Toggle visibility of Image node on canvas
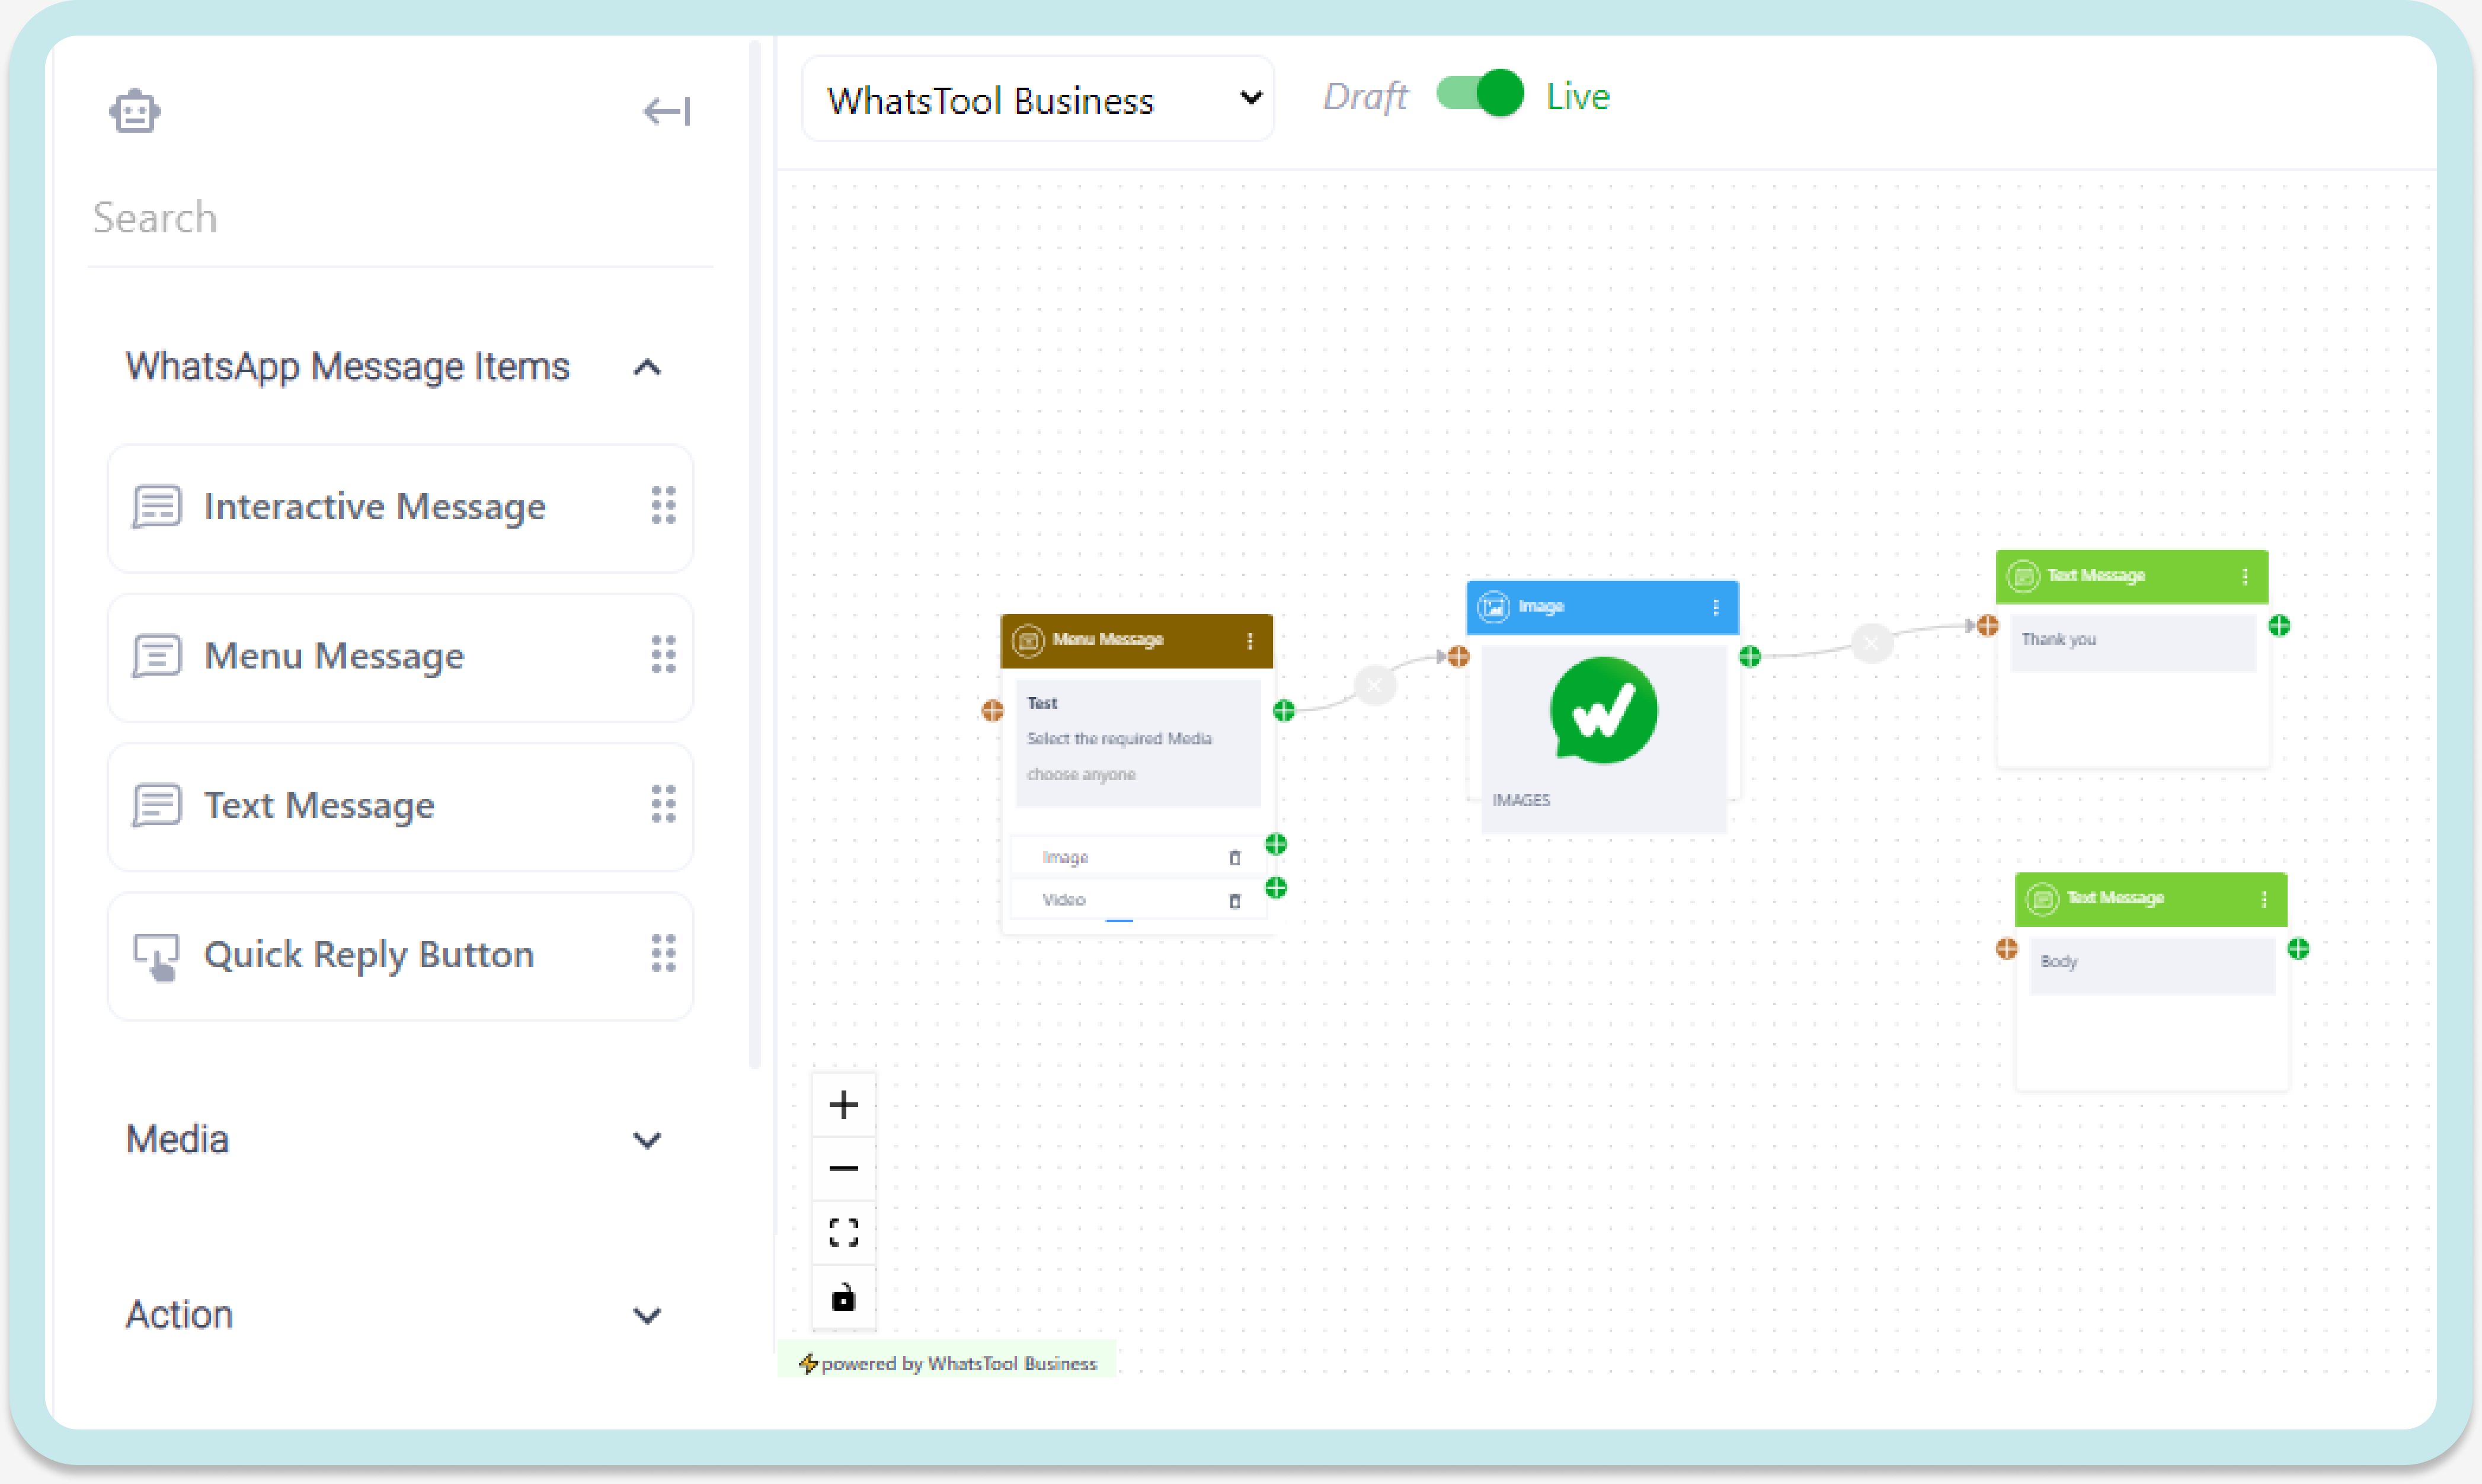The image size is (2482, 1484). pos(1715,606)
